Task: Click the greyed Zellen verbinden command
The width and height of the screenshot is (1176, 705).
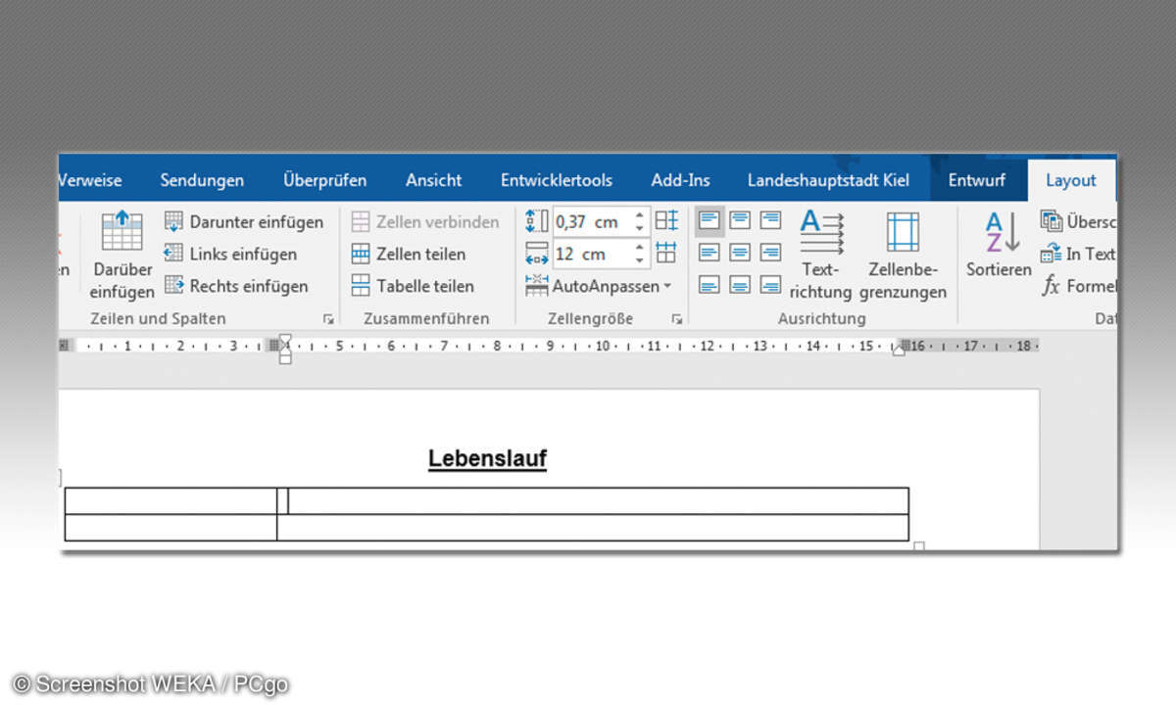Action: 425,221
